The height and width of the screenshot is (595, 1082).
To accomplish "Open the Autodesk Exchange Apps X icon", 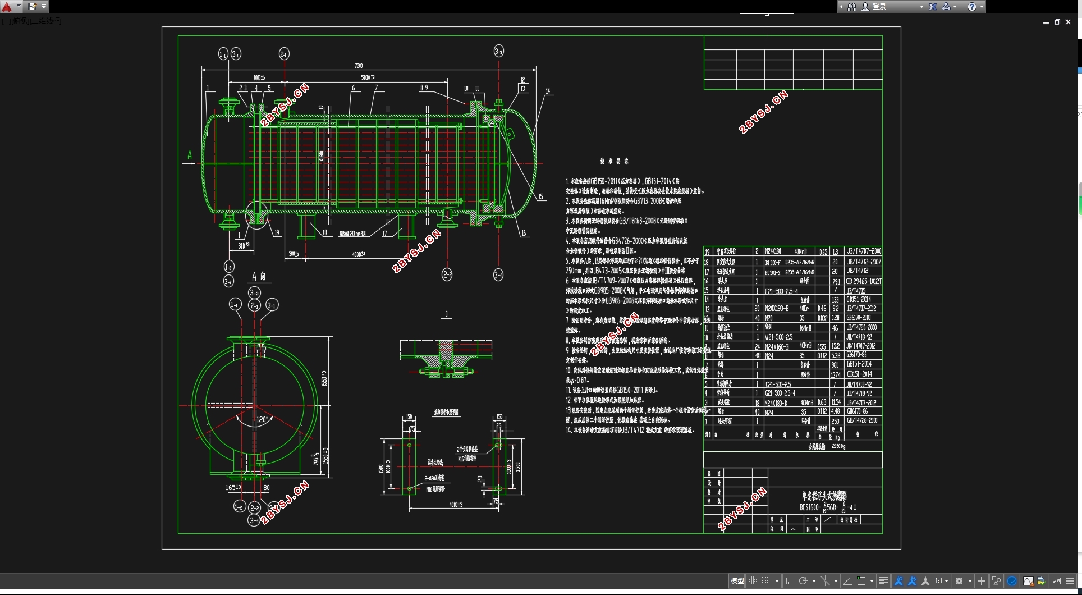I will [933, 7].
